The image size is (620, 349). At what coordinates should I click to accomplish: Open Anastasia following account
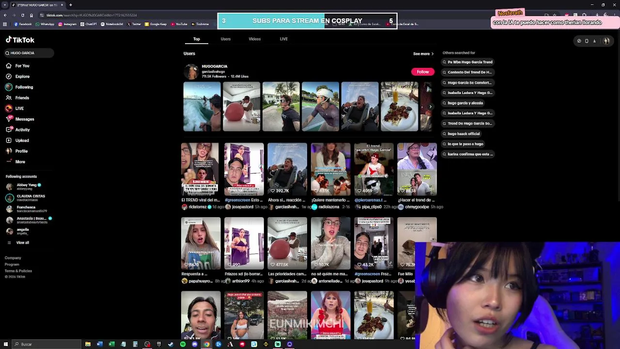click(x=28, y=220)
